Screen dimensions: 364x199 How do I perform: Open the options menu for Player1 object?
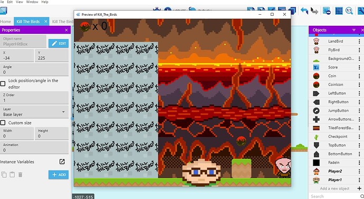(x=359, y=180)
